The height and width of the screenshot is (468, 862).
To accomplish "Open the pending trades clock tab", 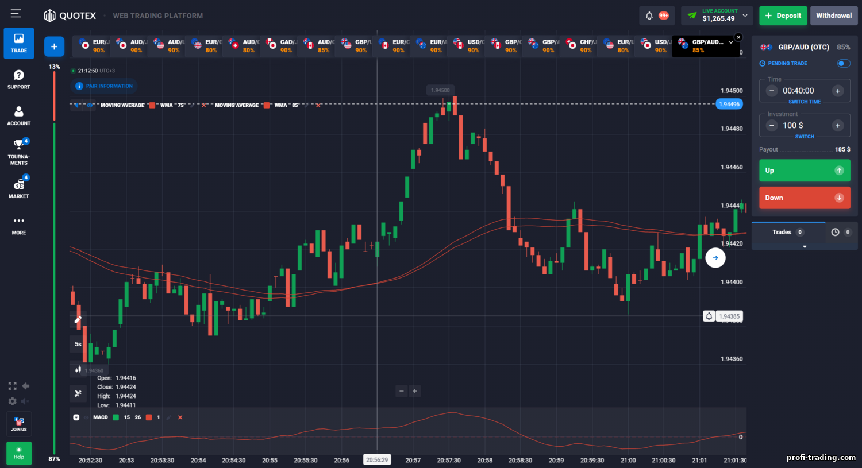I will tap(841, 232).
